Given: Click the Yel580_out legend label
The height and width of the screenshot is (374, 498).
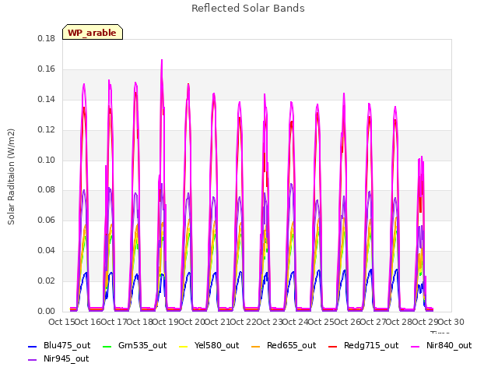Looking at the screenshot, I should (x=216, y=345).
